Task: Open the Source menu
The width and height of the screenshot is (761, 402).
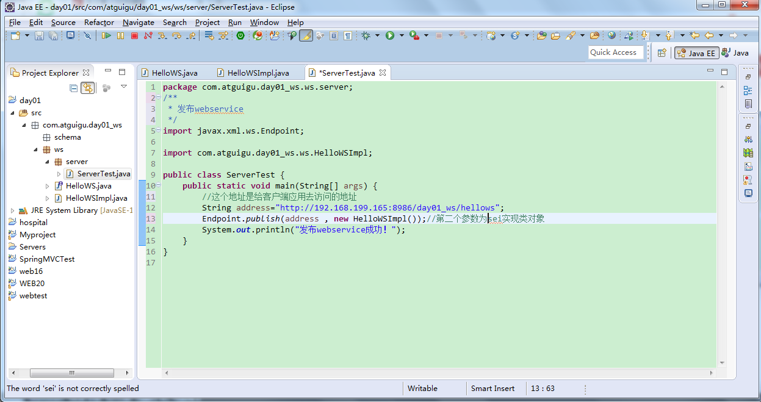Action: 63,22
